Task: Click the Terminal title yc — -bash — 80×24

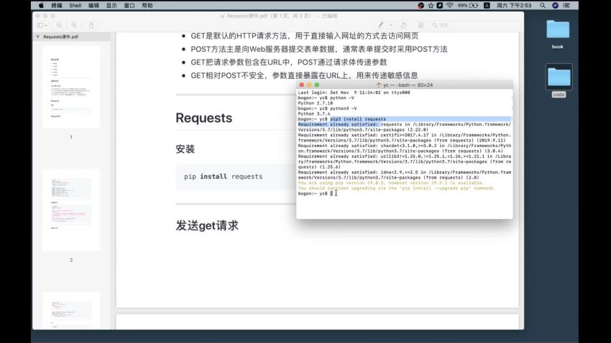Action: tap(408, 85)
